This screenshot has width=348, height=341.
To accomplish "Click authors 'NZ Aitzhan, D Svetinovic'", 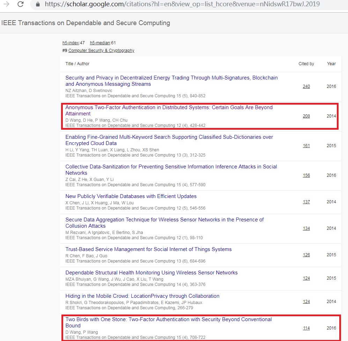I will pyautogui.click(x=89, y=90).
